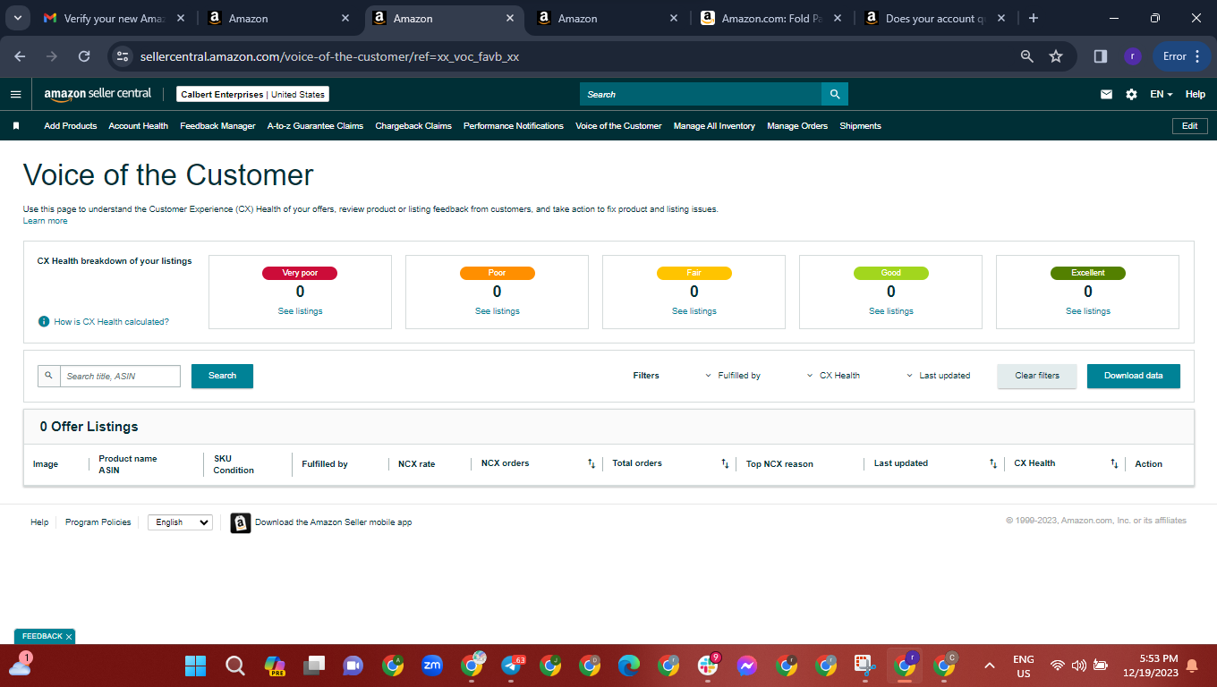The width and height of the screenshot is (1217, 687).
Task: Open a new Chrome tab
Action: (1034, 18)
